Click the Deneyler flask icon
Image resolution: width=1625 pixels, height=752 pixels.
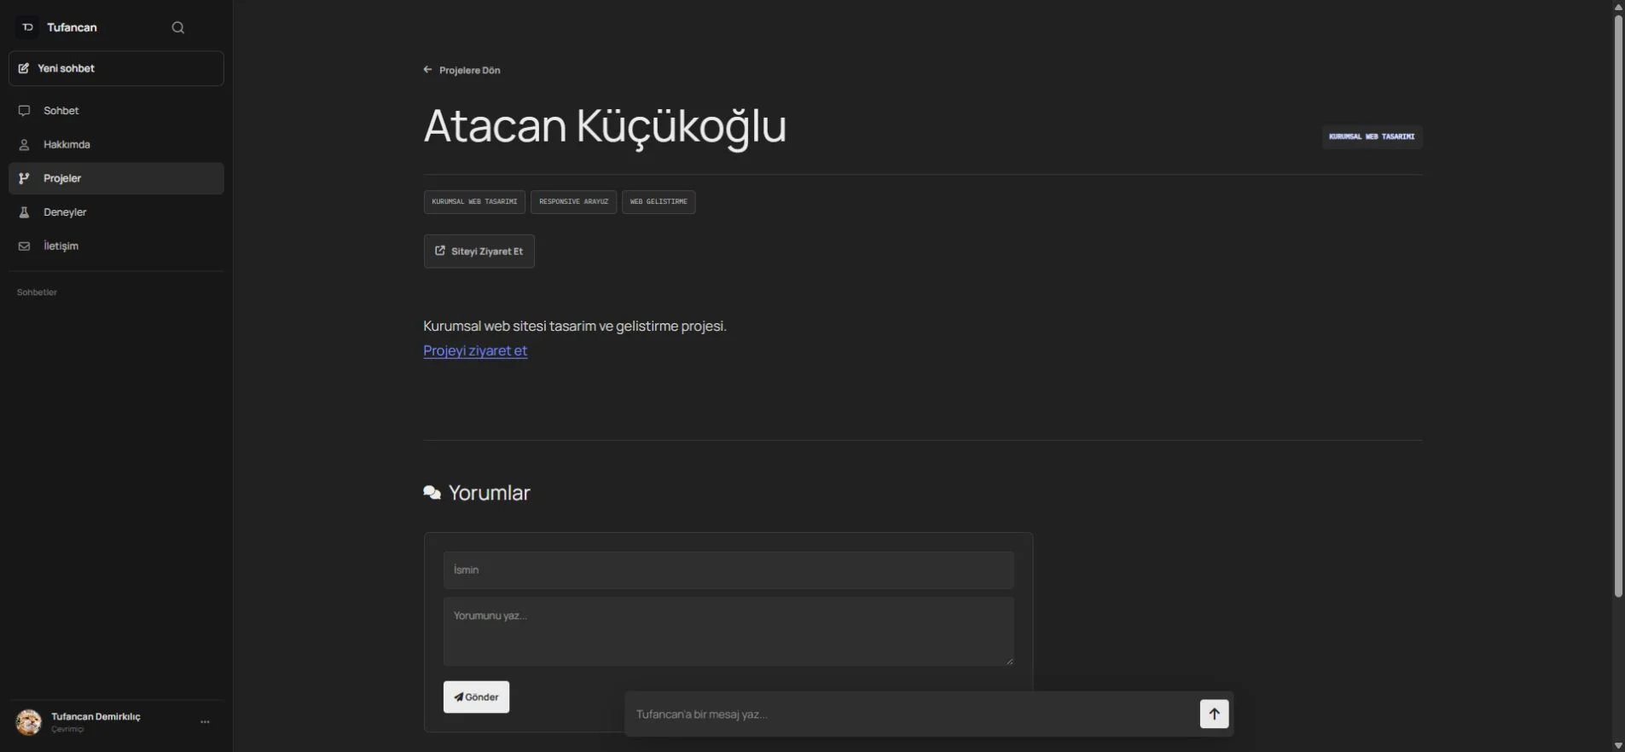coord(24,212)
